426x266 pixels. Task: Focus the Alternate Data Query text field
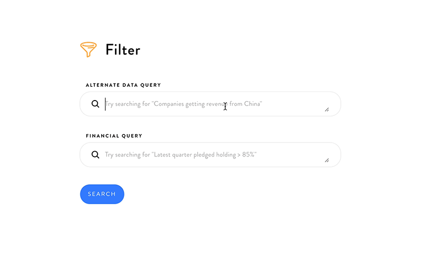210,104
